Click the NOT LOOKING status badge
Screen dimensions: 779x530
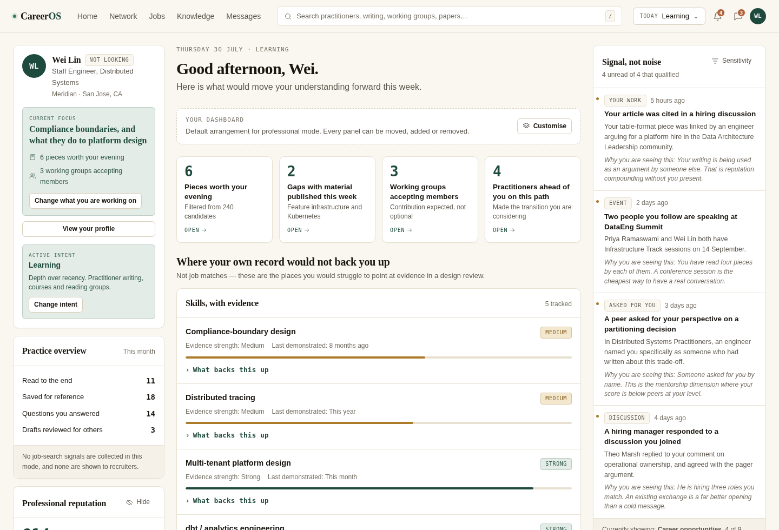coord(109,60)
